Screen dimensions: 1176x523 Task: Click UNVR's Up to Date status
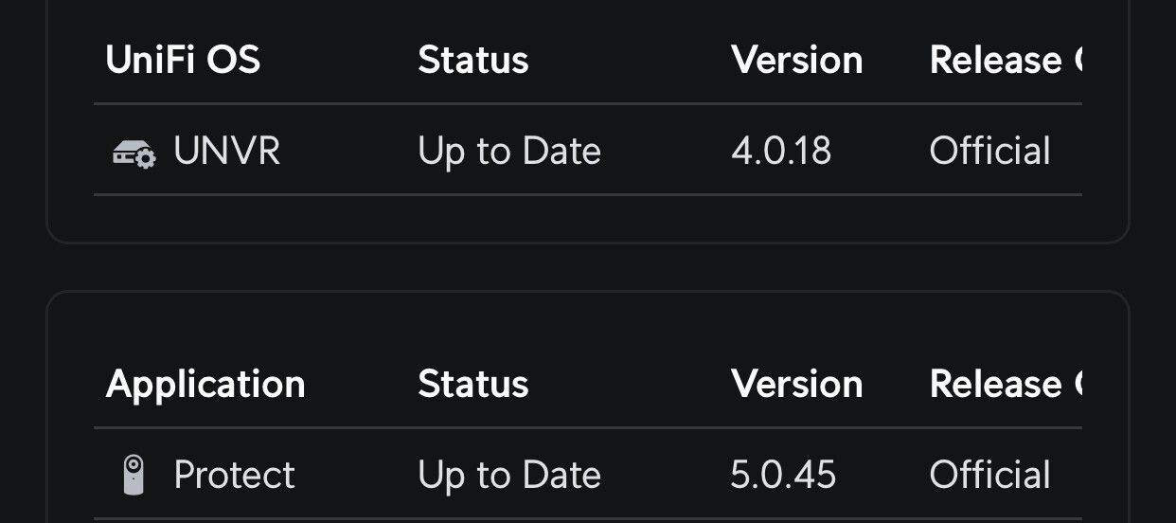point(509,152)
